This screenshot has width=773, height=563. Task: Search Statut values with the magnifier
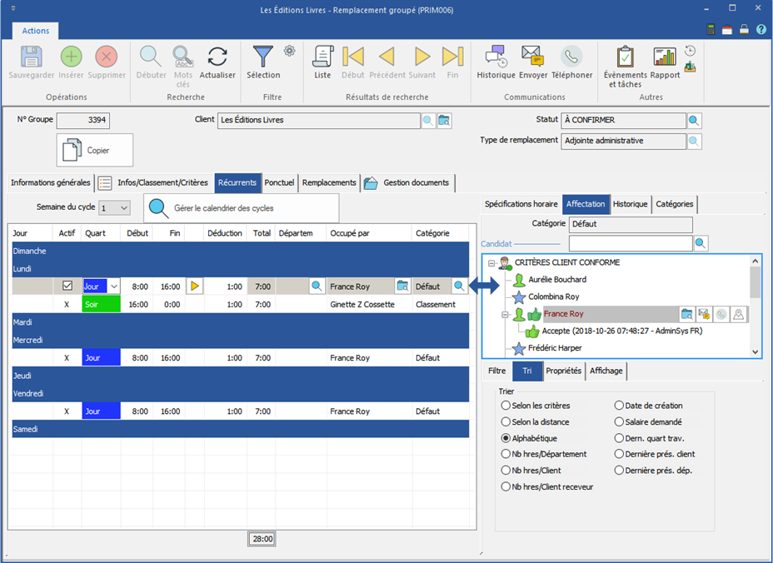694,120
